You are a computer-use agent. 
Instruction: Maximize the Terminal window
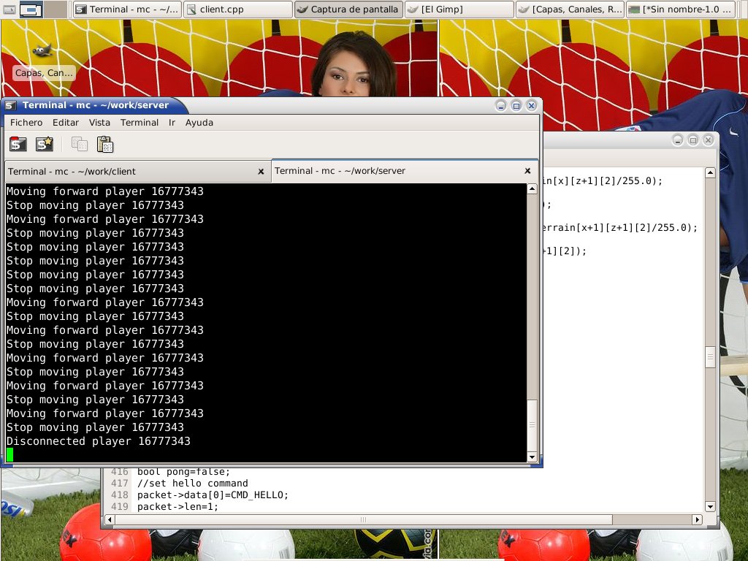pos(516,105)
